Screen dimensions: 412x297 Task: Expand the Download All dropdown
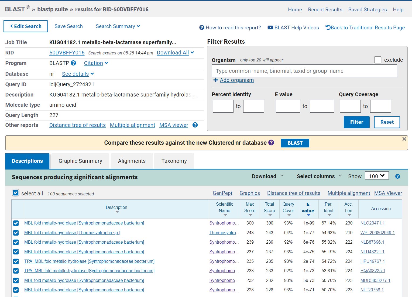coord(175,53)
